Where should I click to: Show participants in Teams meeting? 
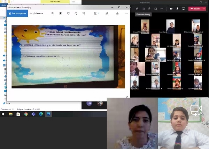(137, 9)
